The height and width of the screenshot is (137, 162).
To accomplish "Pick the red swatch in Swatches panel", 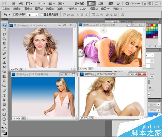I will coord(152,26).
